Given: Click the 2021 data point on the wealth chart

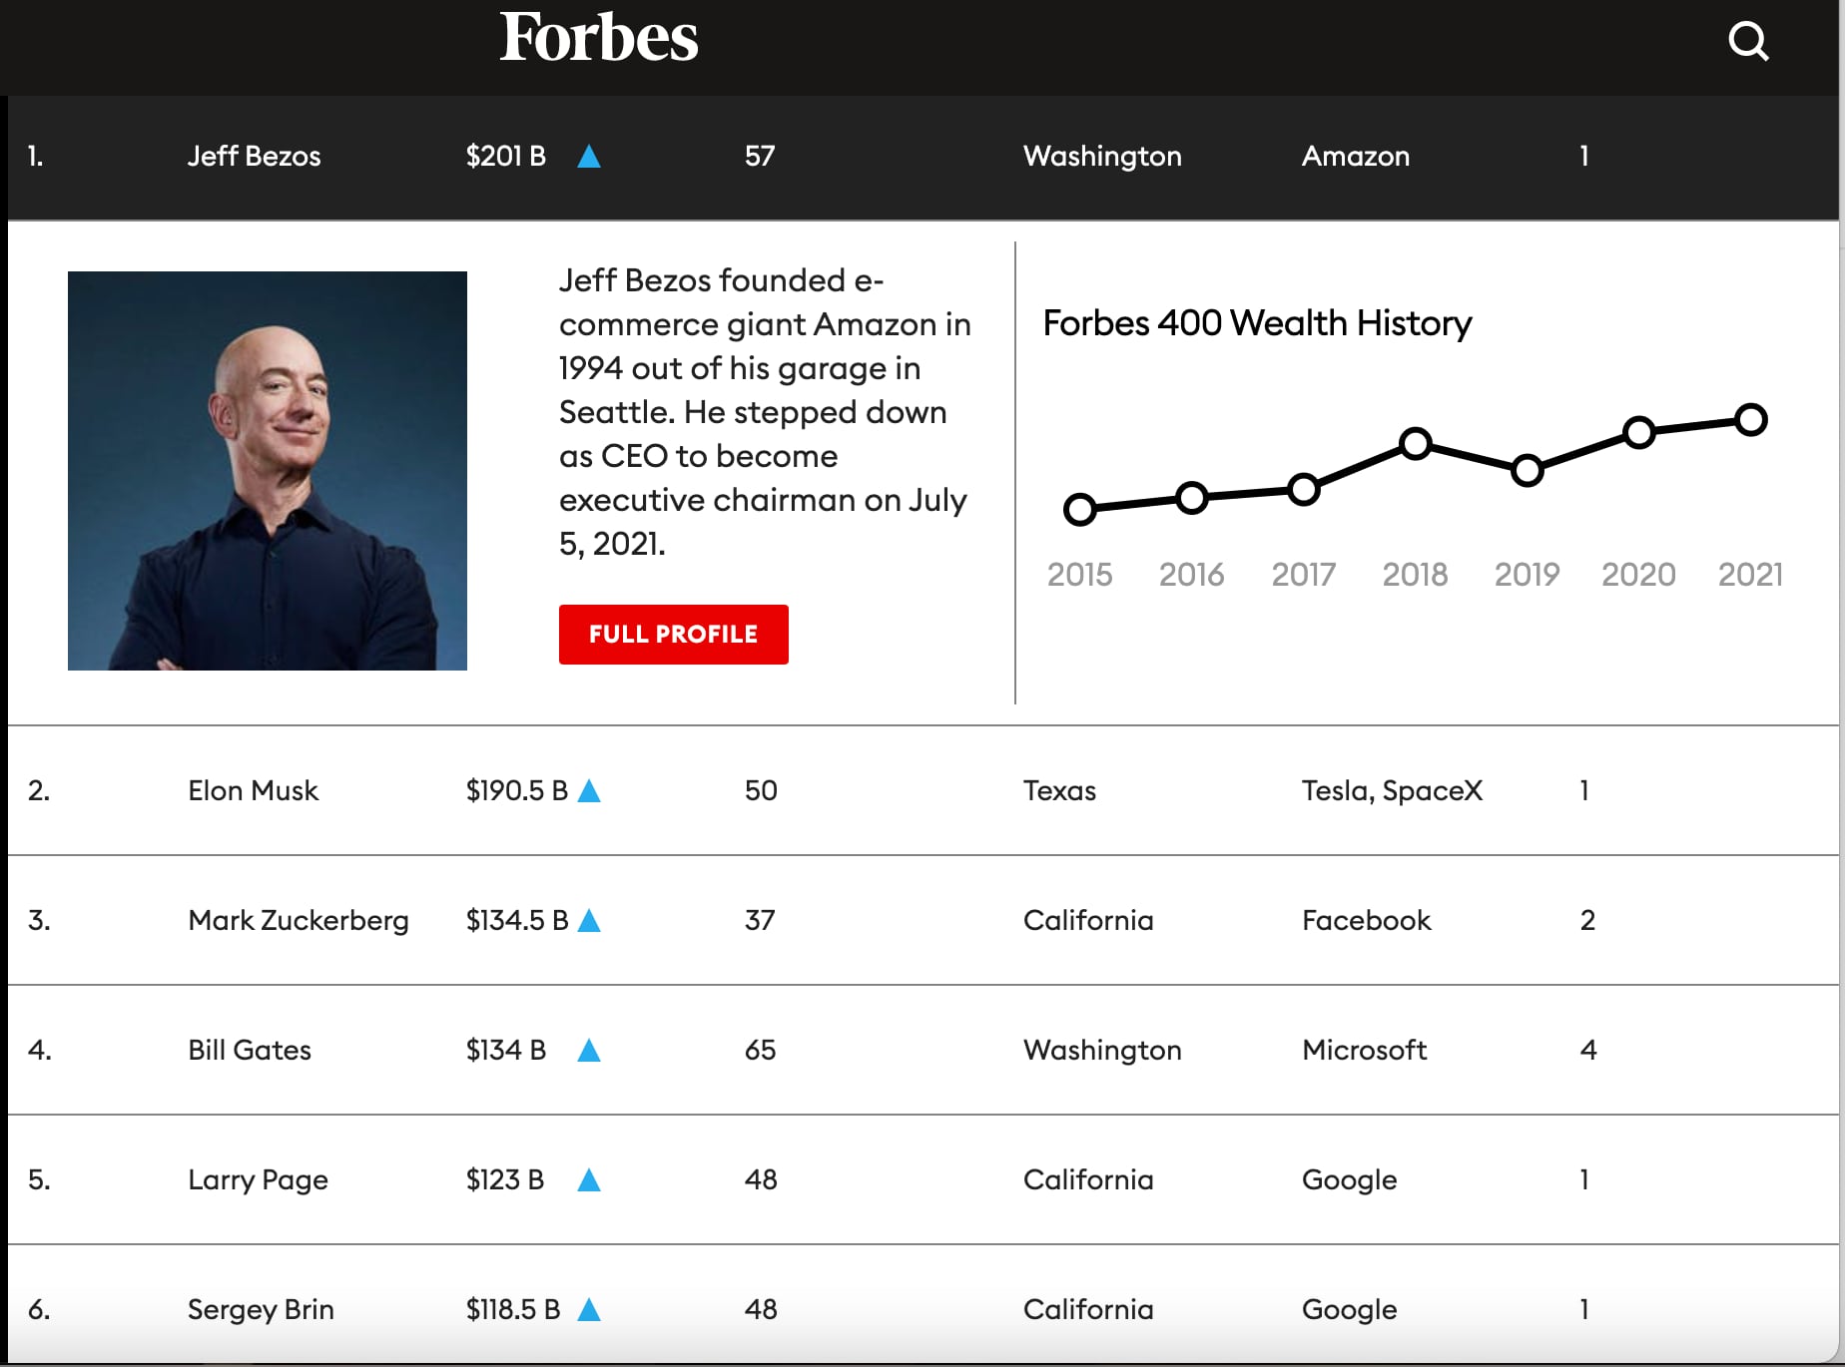Looking at the screenshot, I should 1750,421.
